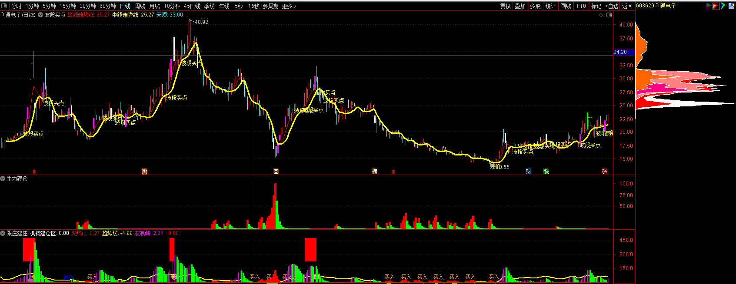Click the 回 event marker below the chart
The height and width of the screenshot is (284, 736).
pos(276,172)
